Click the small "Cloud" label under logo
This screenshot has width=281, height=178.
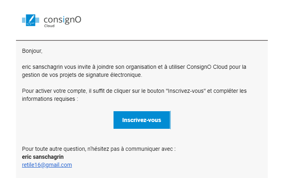click(49, 26)
